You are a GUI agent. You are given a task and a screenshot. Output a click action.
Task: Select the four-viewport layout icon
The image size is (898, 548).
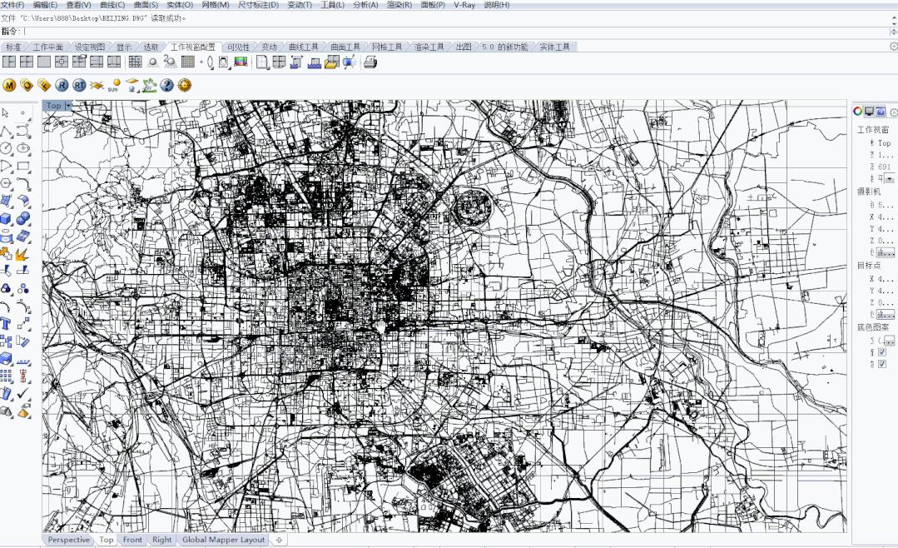[27, 62]
